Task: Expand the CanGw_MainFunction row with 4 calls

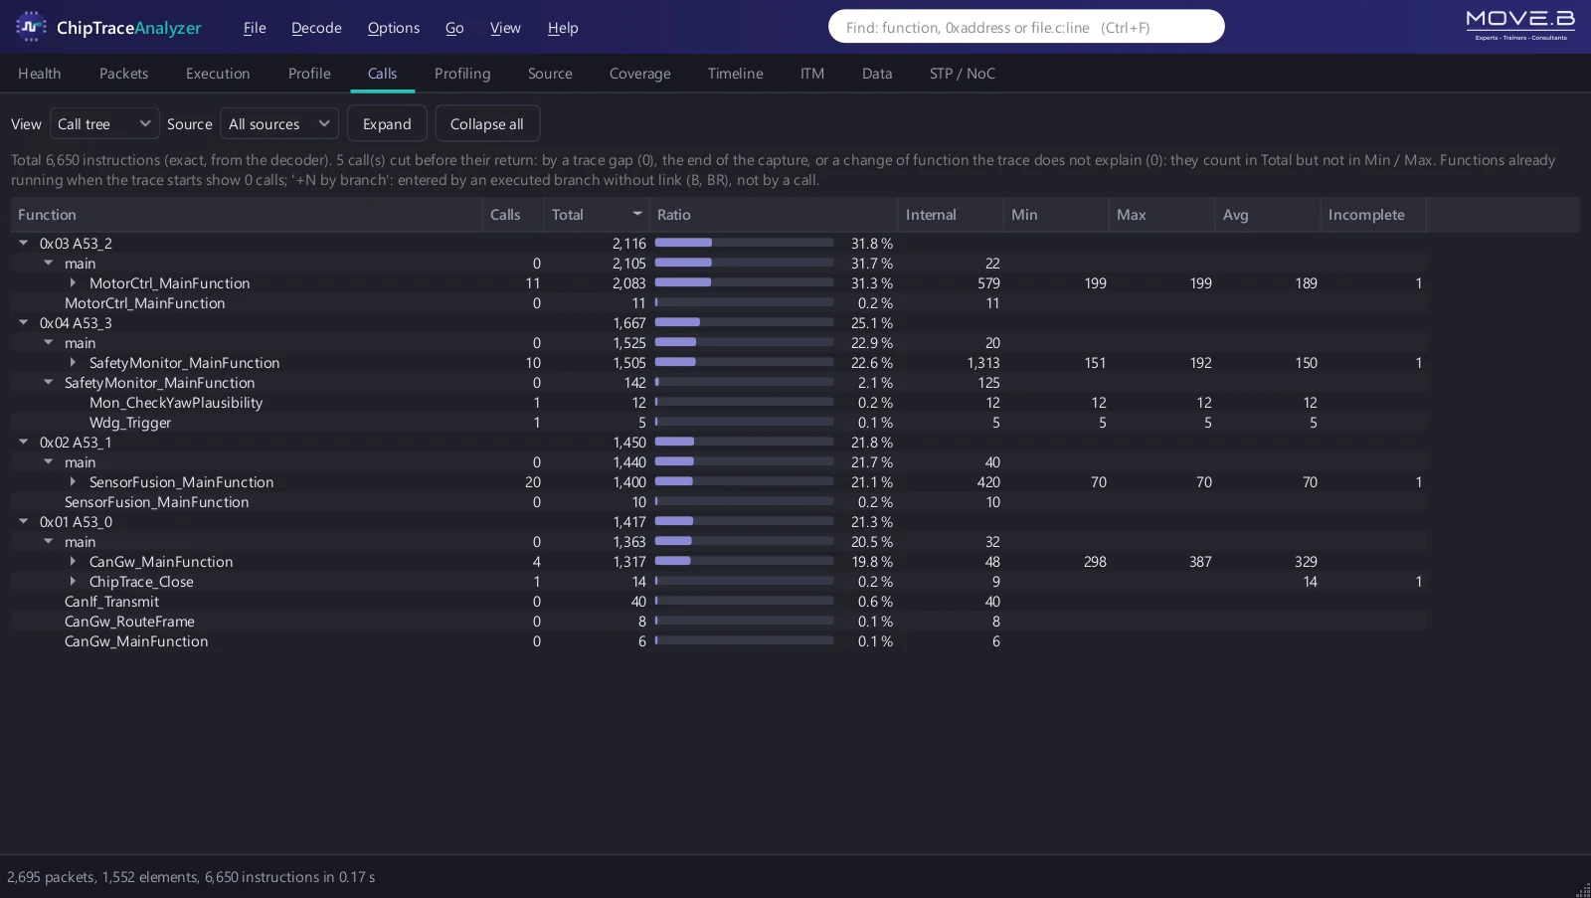Action: [73, 561]
